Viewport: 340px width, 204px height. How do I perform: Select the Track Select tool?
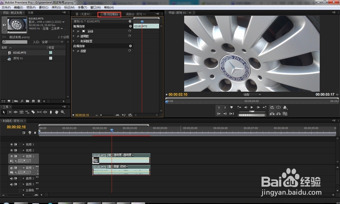pyautogui.click(x=10, y=112)
